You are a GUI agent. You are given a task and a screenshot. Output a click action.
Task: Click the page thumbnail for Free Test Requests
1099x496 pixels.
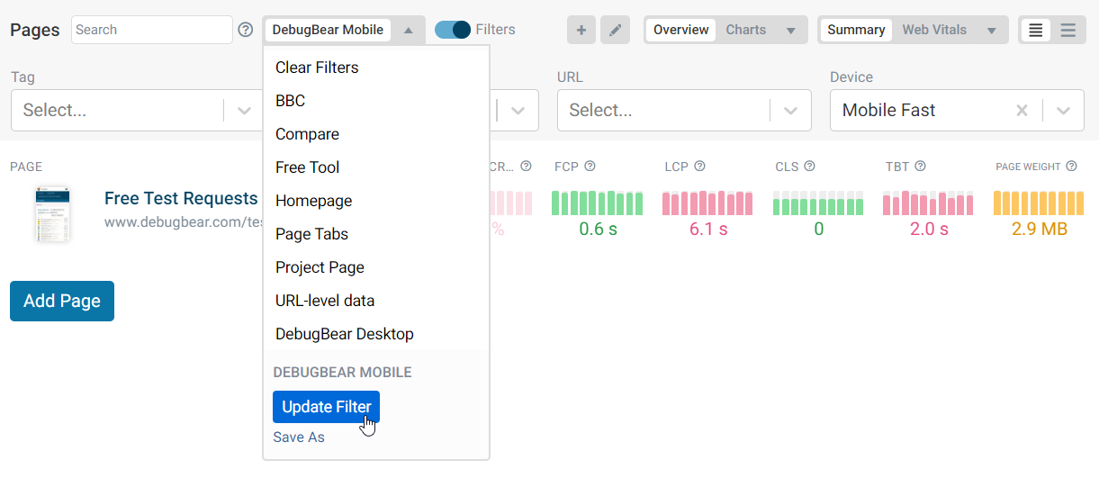coord(53,213)
